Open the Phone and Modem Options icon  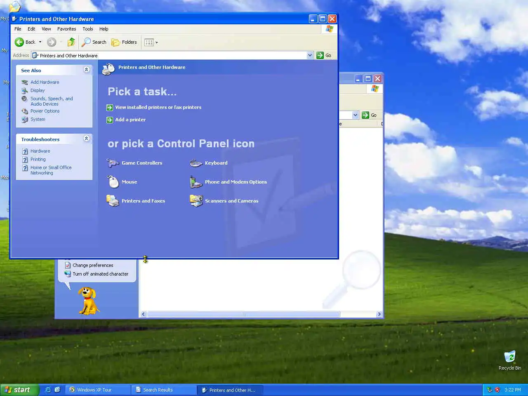click(228, 182)
